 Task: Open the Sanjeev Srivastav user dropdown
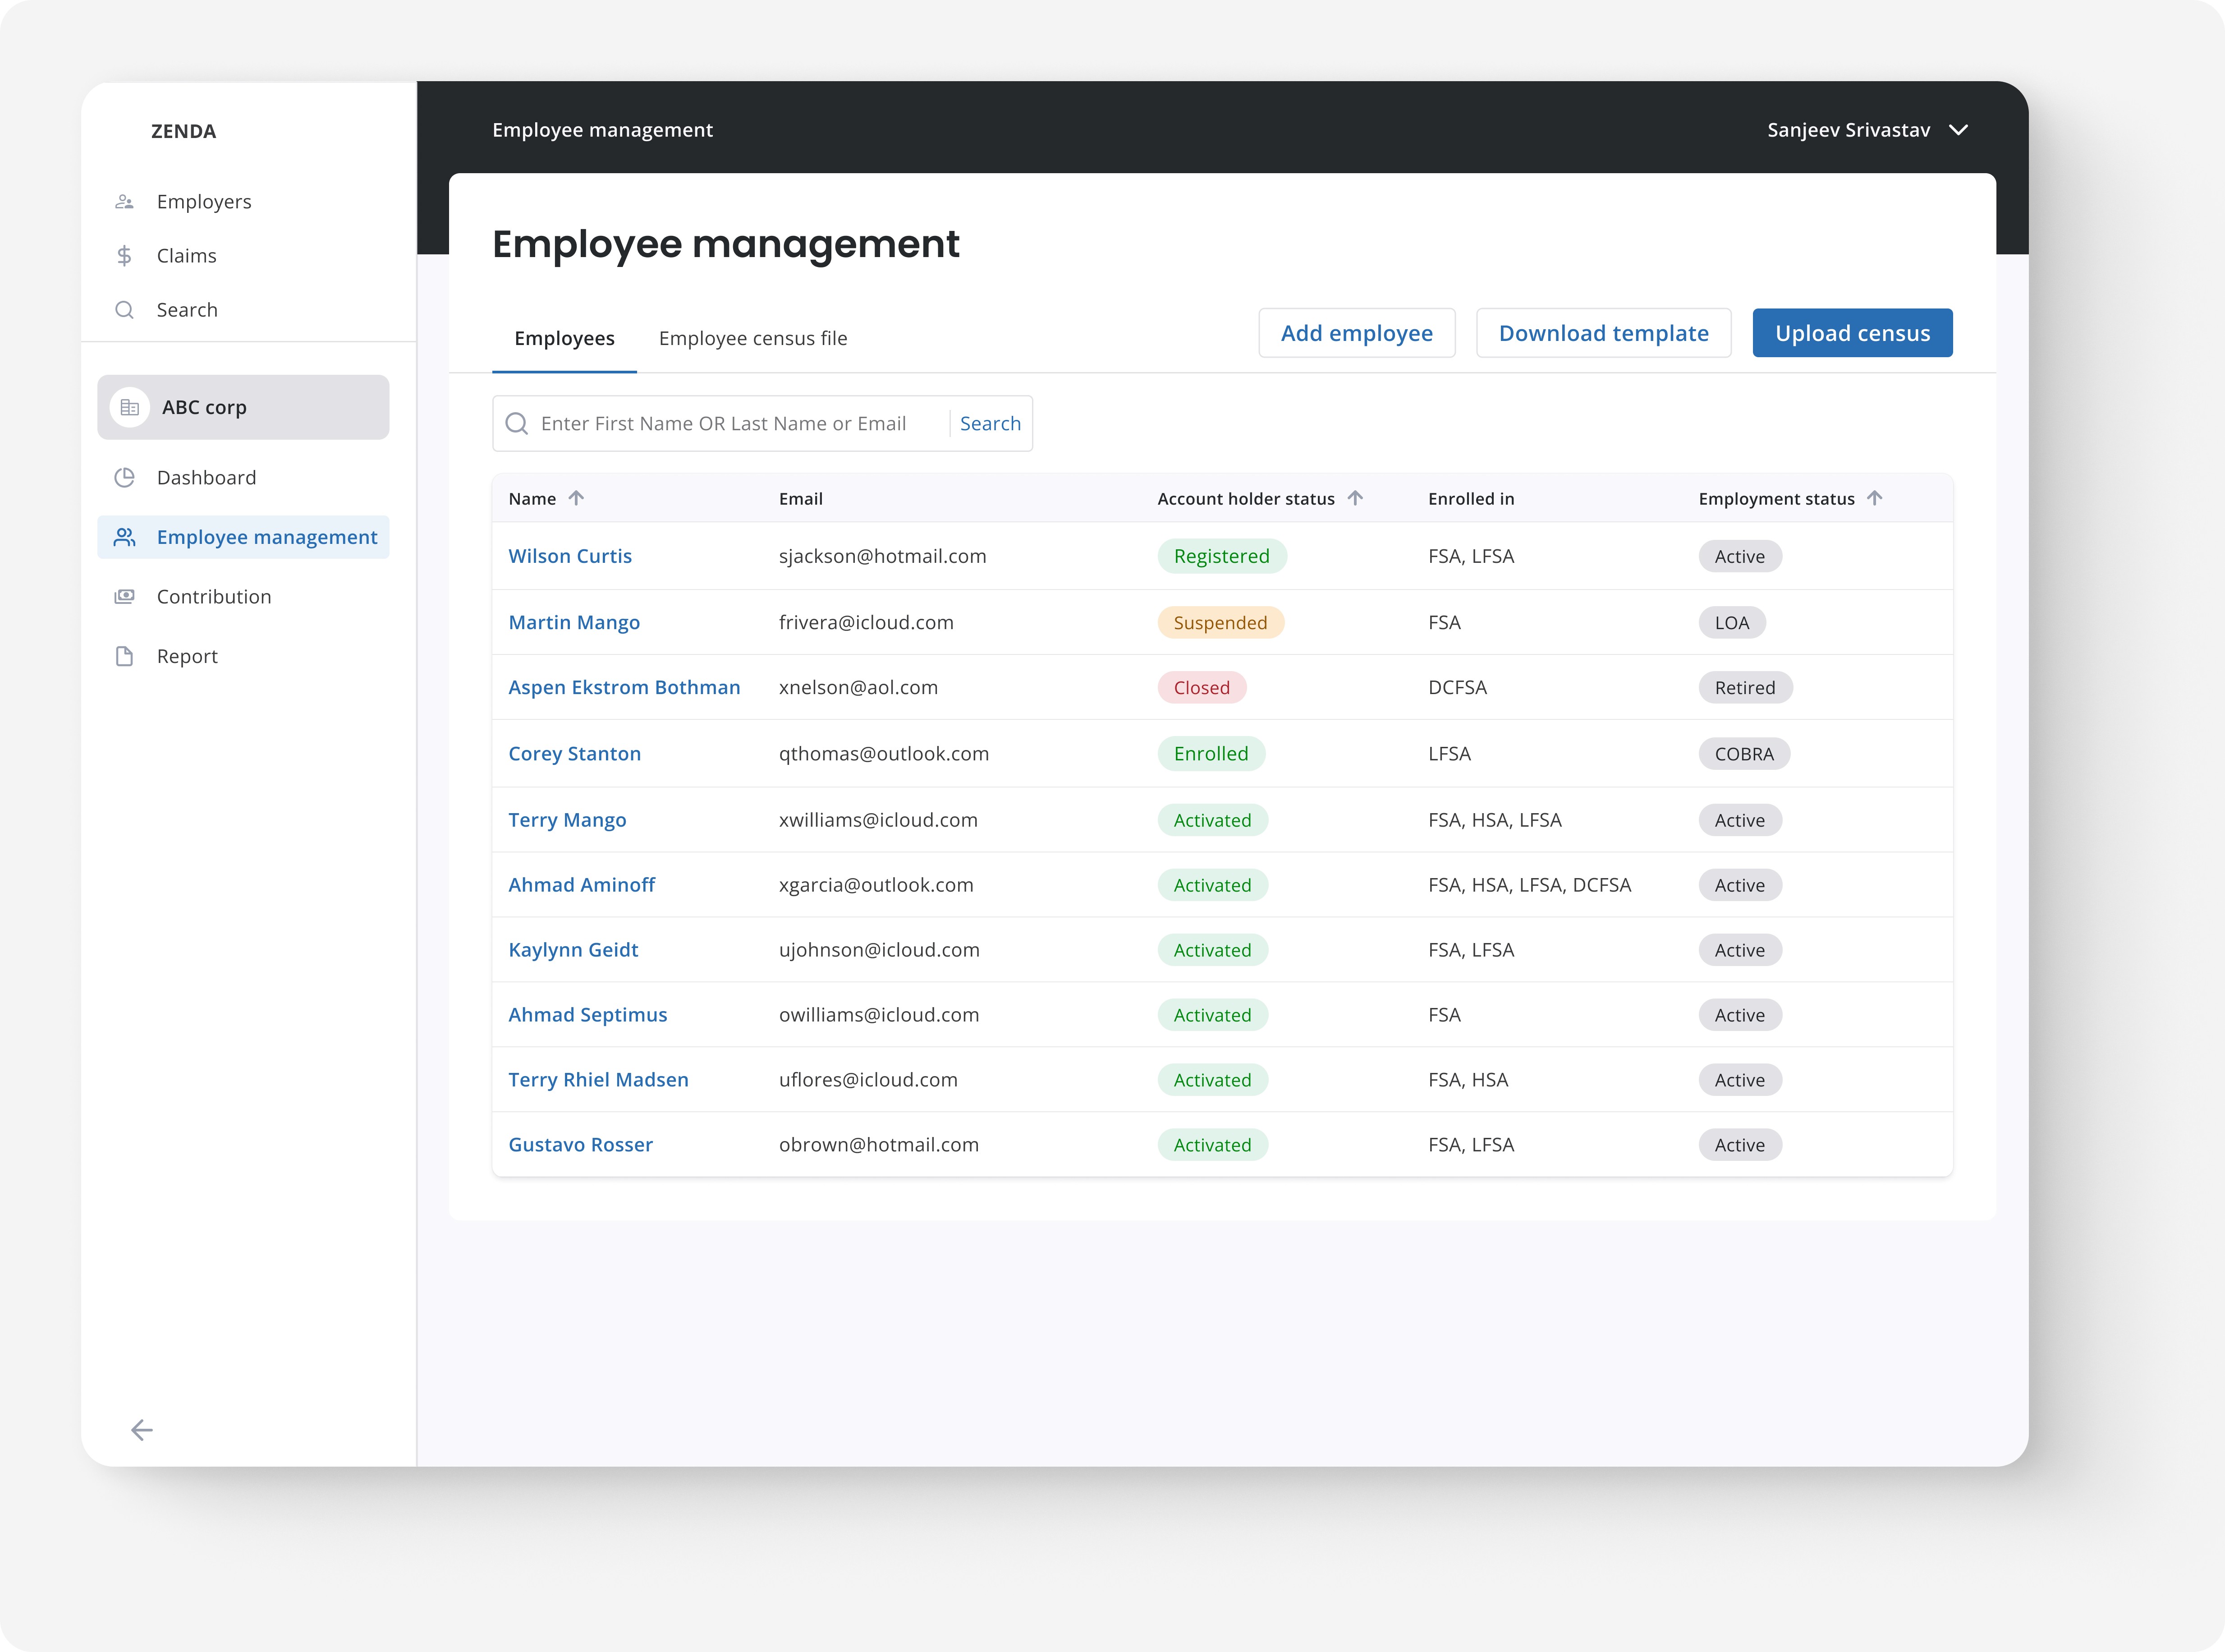tap(1958, 130)
